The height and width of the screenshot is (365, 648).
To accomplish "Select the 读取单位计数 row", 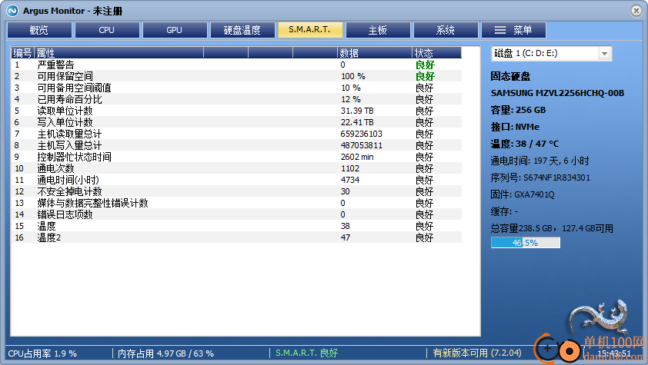I will [x=236, y=111].
